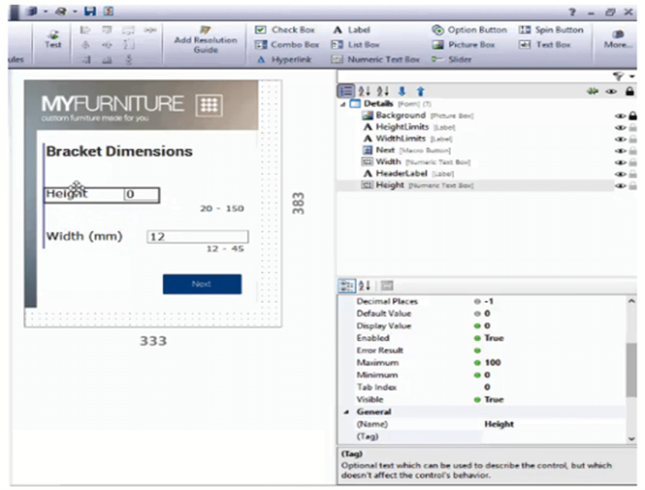
Task: Move selected control up with blue arrow
Action: coord(420,91)
